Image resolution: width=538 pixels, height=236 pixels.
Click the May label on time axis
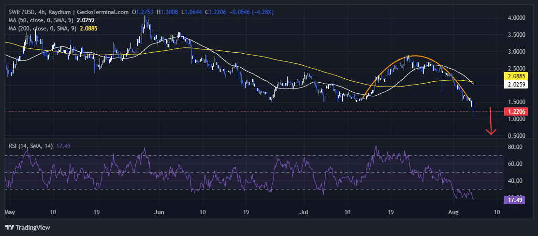point(10,212)
